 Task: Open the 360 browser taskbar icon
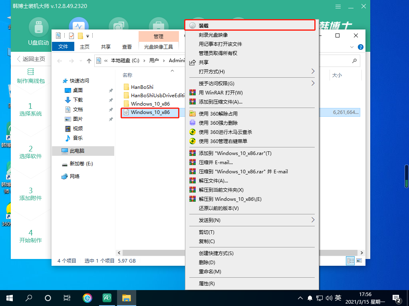coord(87,298)
